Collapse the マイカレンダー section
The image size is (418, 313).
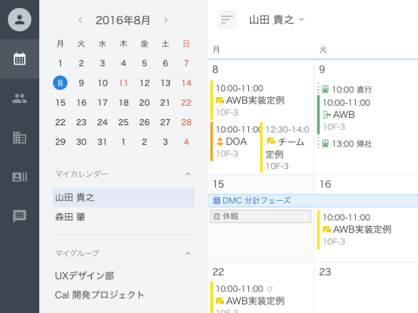click(x=187, y=174)
